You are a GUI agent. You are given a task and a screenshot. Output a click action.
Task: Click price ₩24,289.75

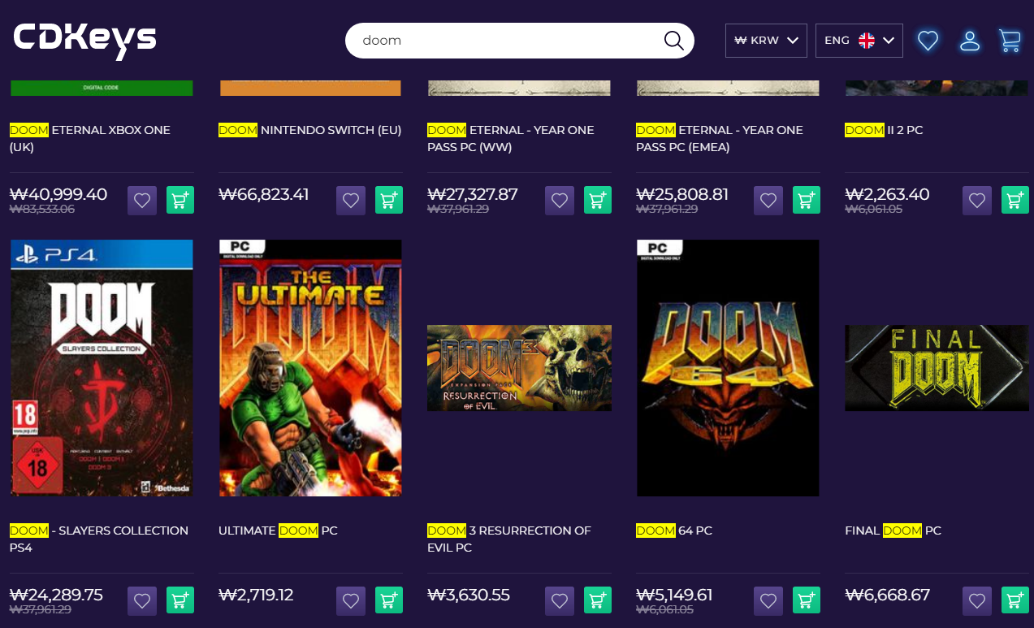pos(56,596)
